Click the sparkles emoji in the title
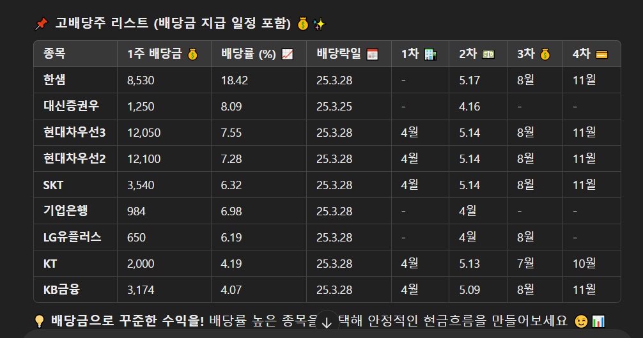 (319, 24)
